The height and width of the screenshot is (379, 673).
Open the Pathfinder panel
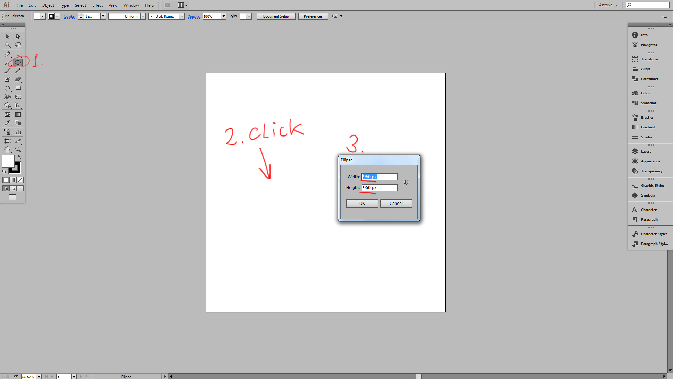pyautogui.click(x=649, y=79)
